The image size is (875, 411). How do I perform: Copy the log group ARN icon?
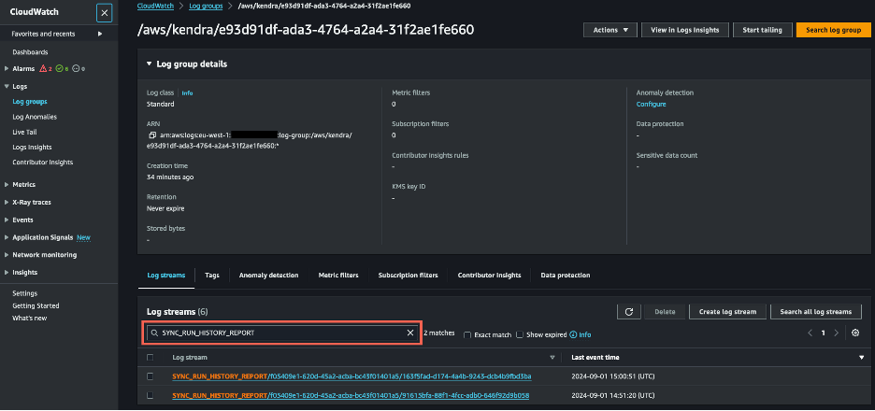click(151, 135)
